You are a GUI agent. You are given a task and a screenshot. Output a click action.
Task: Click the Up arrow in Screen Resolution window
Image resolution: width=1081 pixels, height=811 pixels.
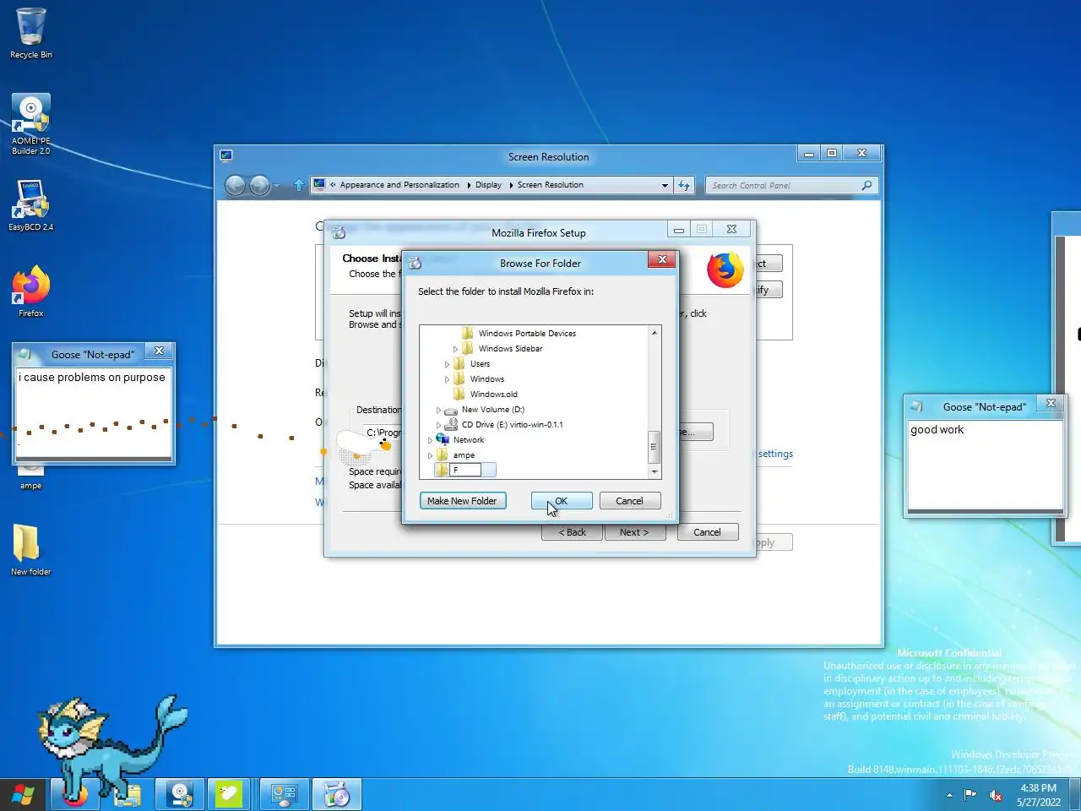tap(298, 185)
